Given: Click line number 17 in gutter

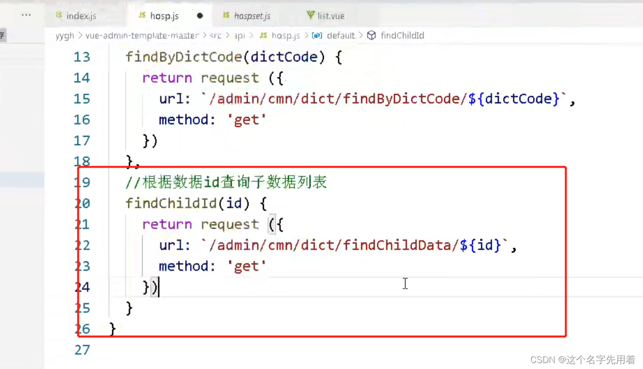Looking at the screenshot, I should coord(82,140).
